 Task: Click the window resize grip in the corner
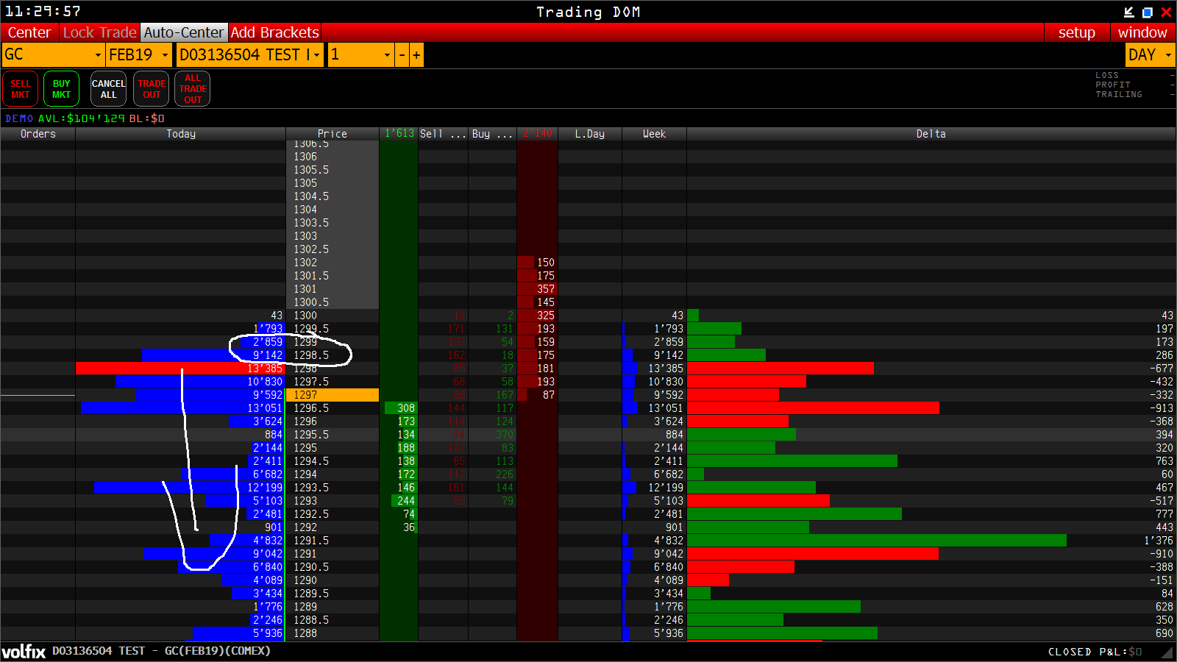coord(1167,652)
